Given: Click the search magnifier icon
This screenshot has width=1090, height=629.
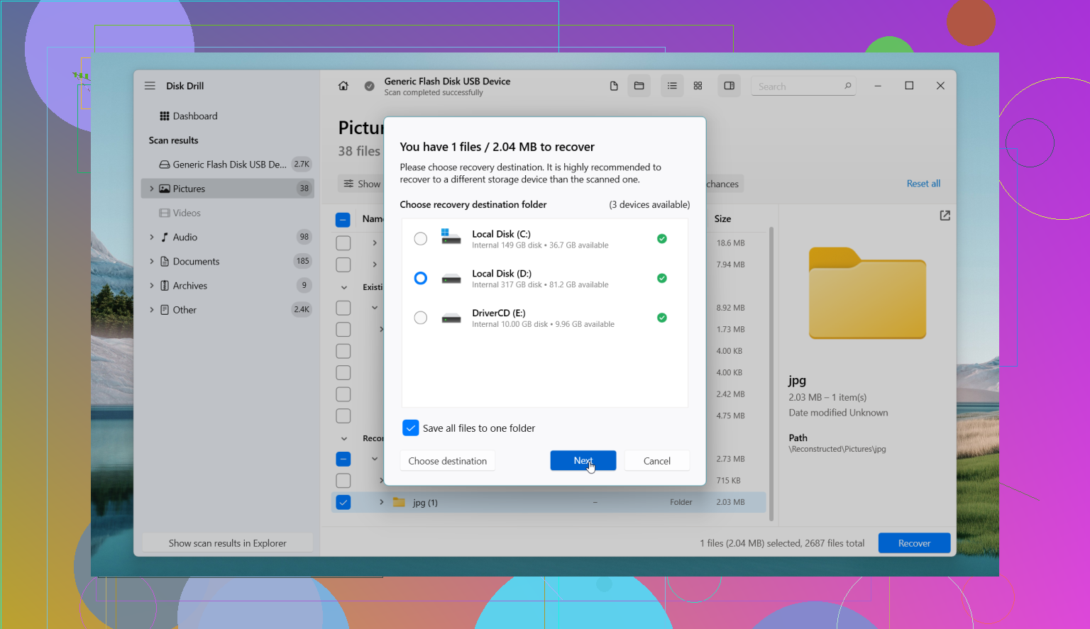Looking at the screenshot, I should (x=847, y=86).
